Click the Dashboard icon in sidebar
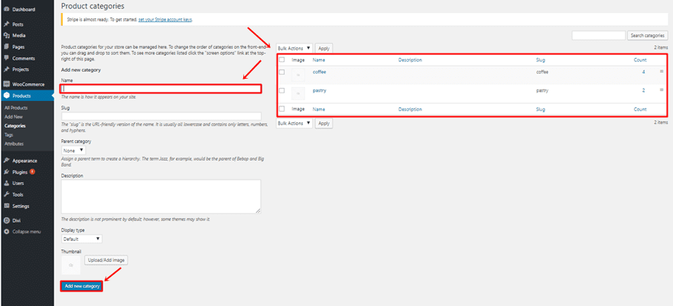Viewport: 673px width, 306px height. (6, 9)
